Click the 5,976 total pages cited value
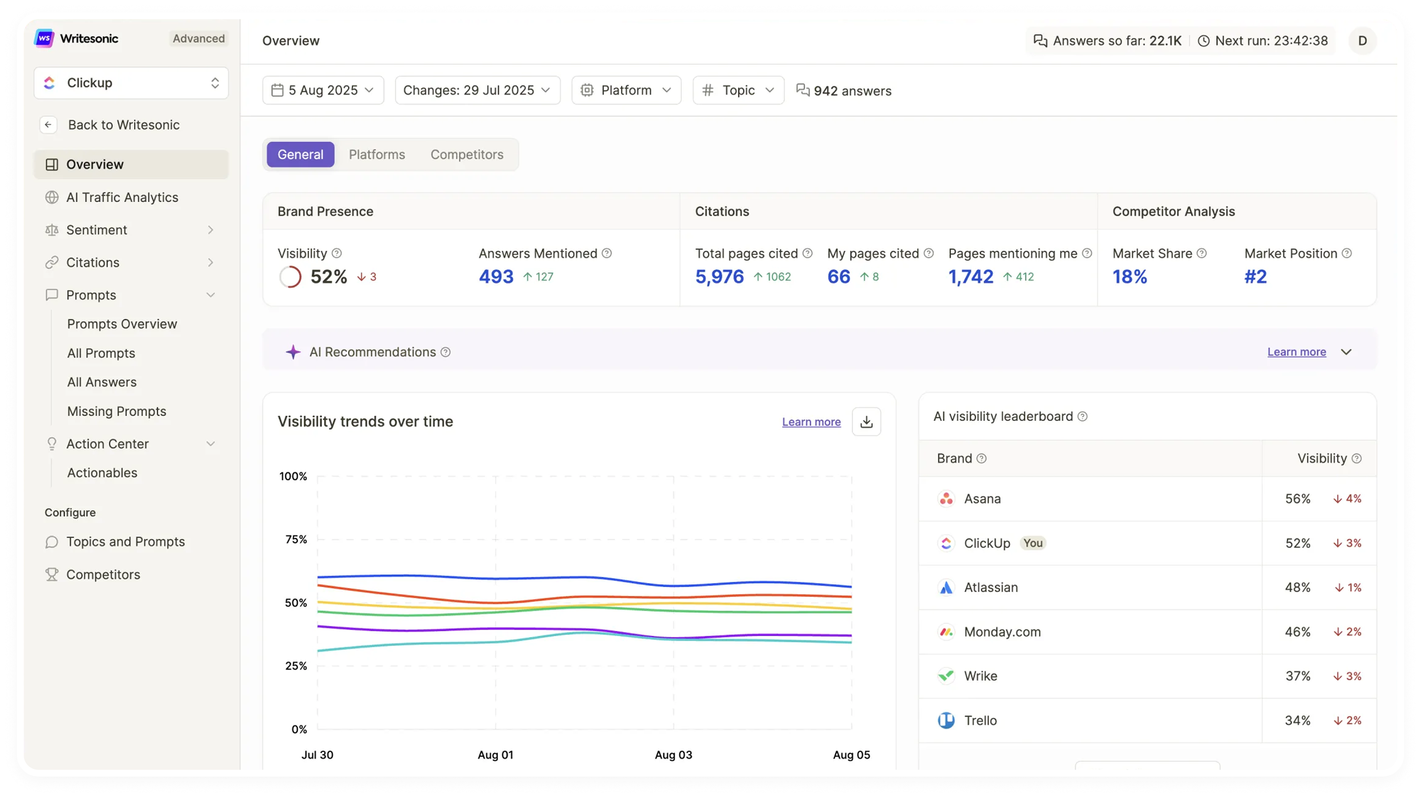The width and height of the screenshot is (1421, 798). tap(719, 277)
